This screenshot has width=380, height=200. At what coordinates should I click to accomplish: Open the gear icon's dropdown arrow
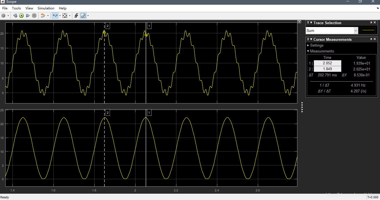[x=8, y=16]
